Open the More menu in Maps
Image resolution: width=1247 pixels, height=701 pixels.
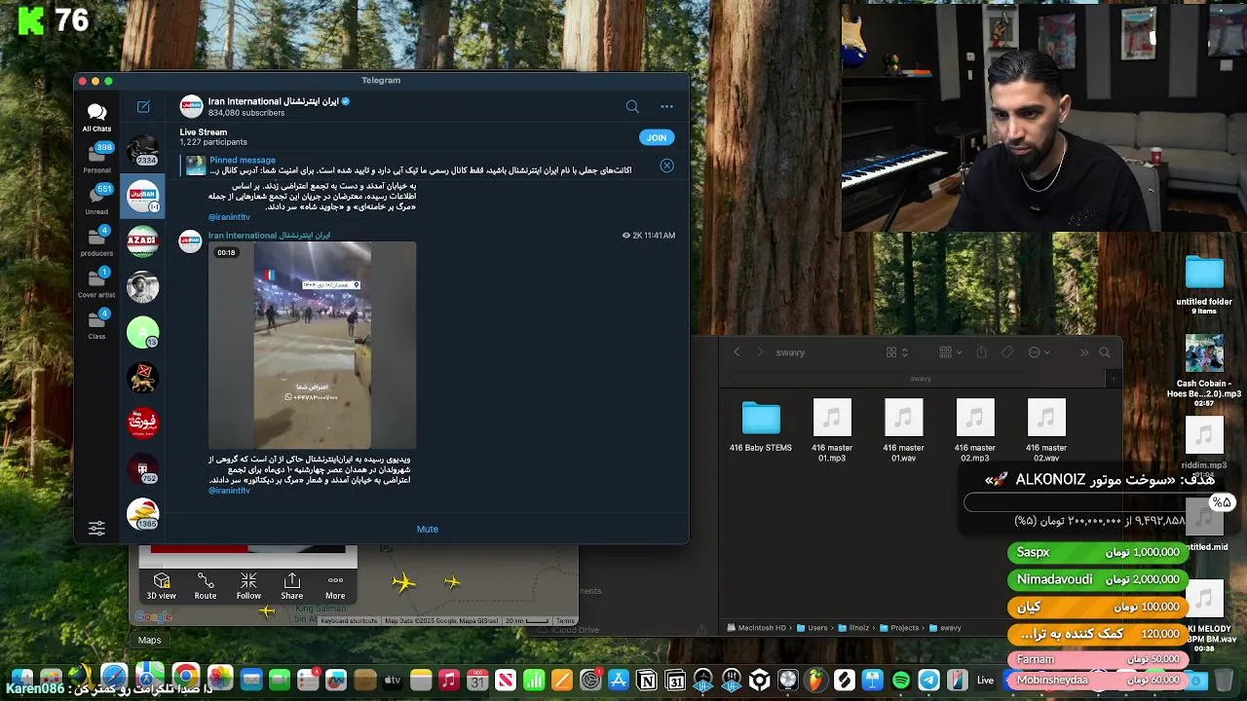click(335, 586)
